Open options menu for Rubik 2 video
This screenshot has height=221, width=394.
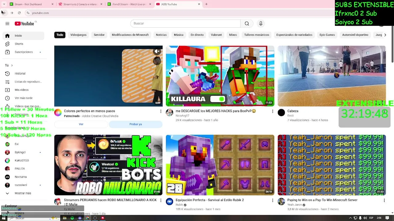[x=272, y=200]
